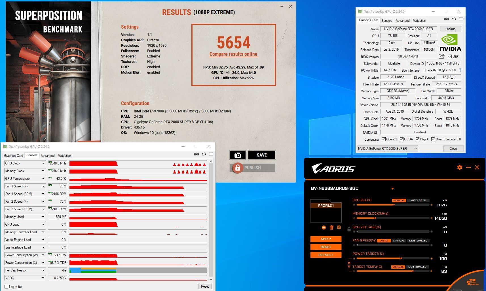Toggle the OpenCL checkbox
Image resolution: width=486 pixels, height=291 pixels.
(x=384, y=139)
